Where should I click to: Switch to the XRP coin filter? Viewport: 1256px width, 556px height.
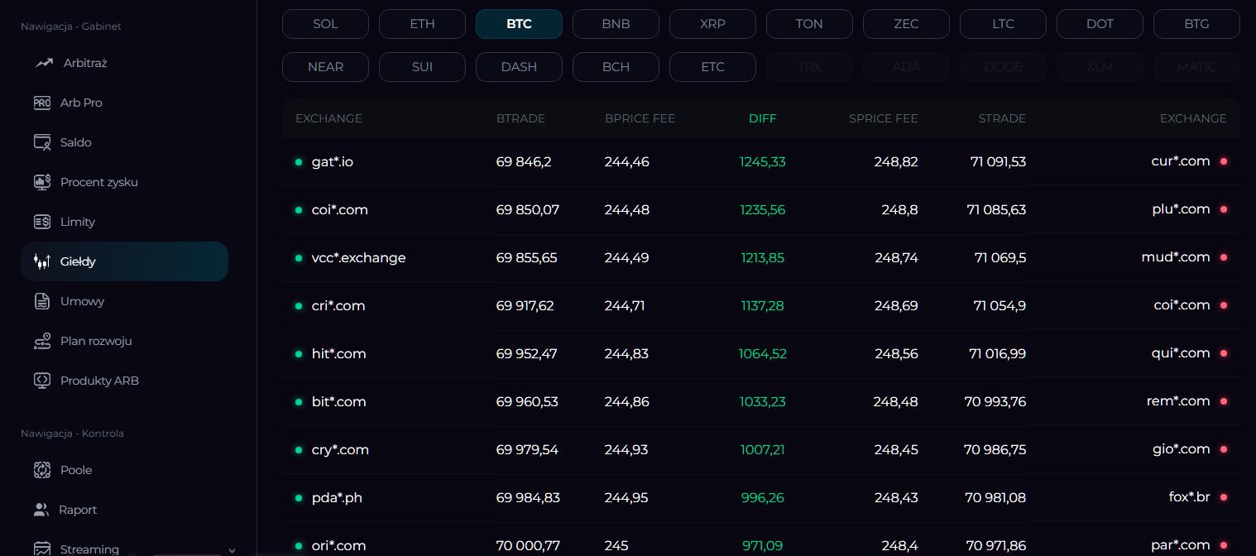tap(712, 24)
